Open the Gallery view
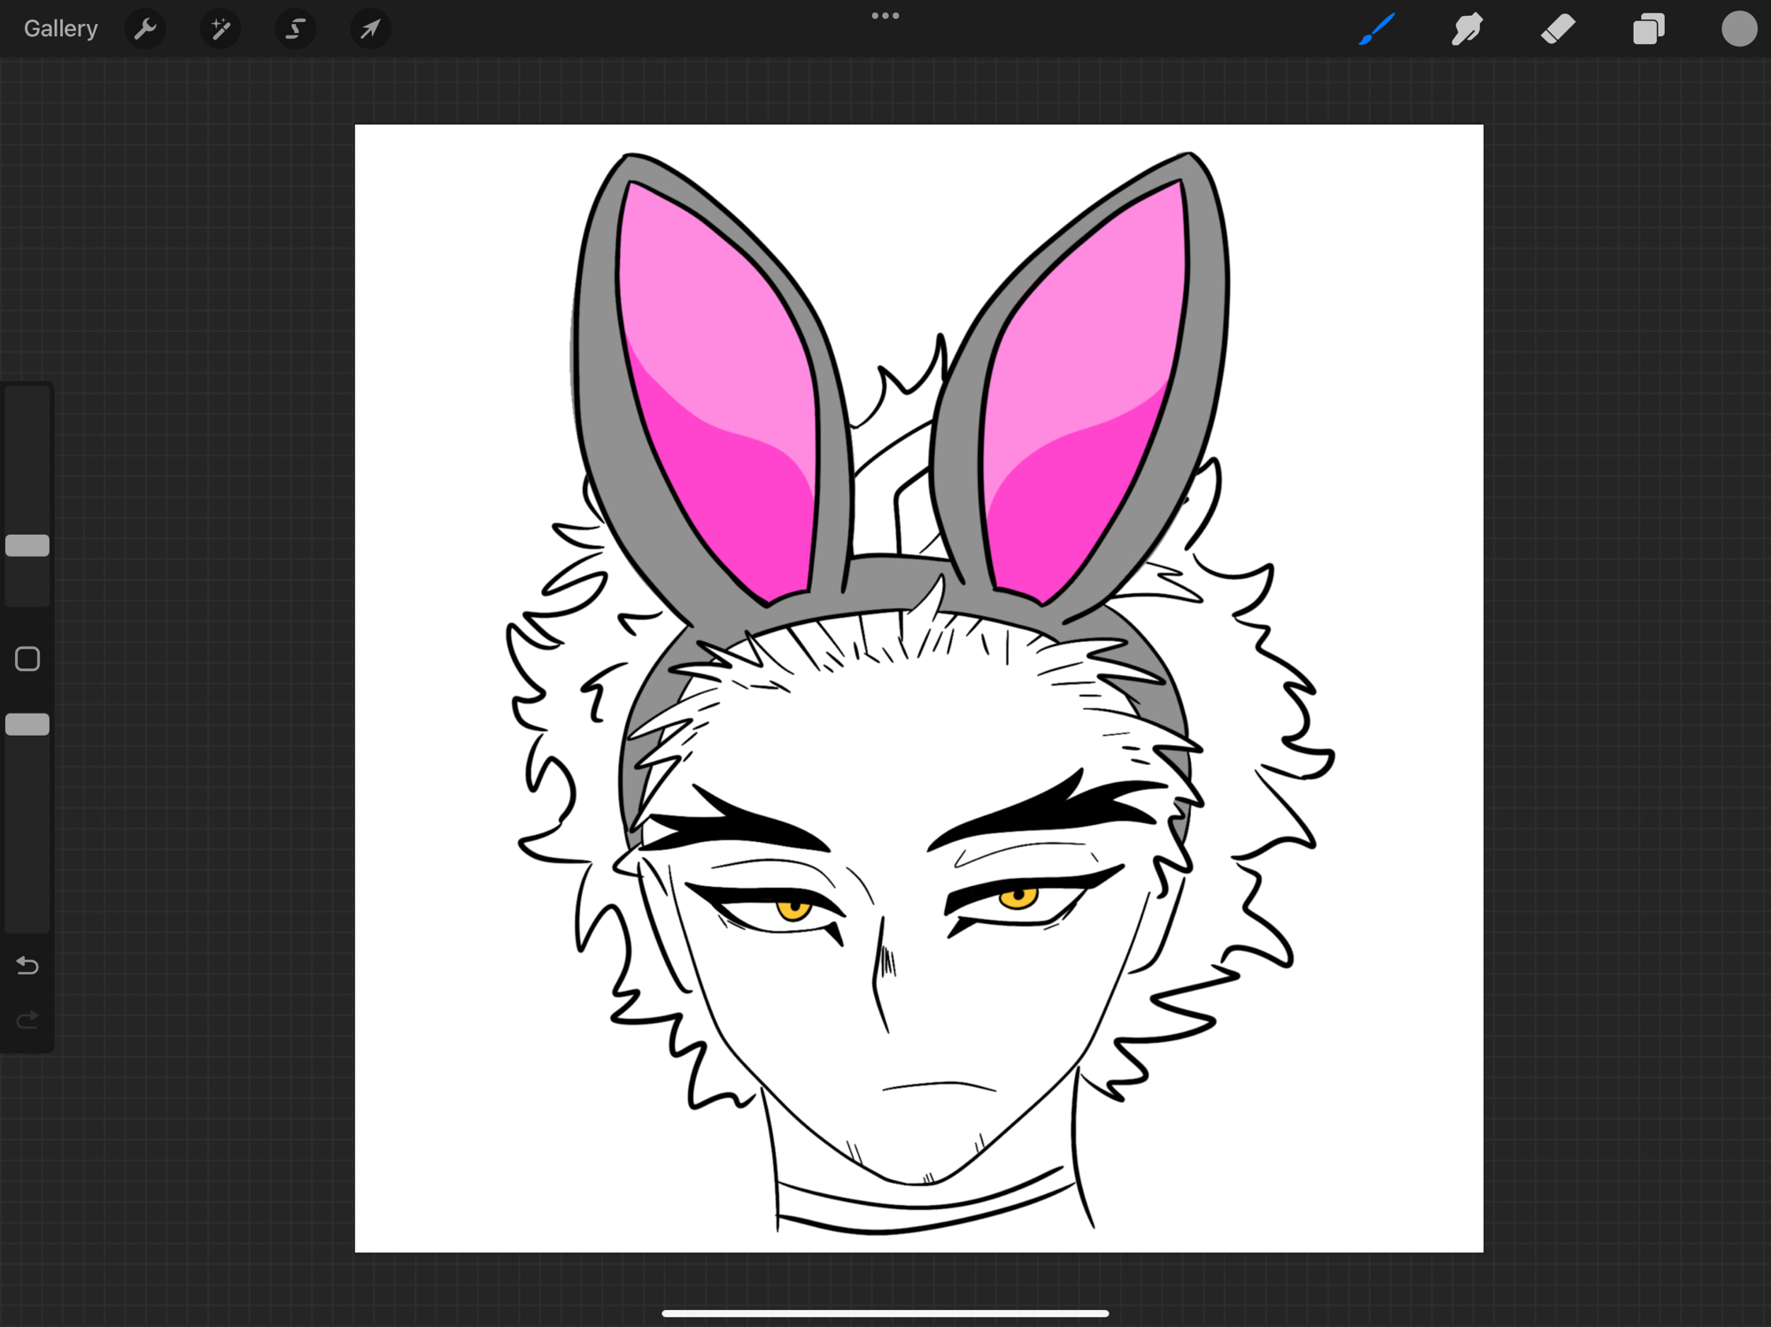The height and width of the screenshot is (1327, 1771). (x=60, y=29)
